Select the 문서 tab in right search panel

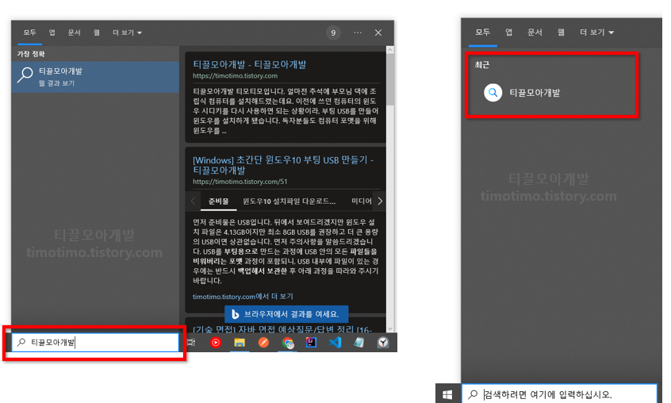coord(535,32)
